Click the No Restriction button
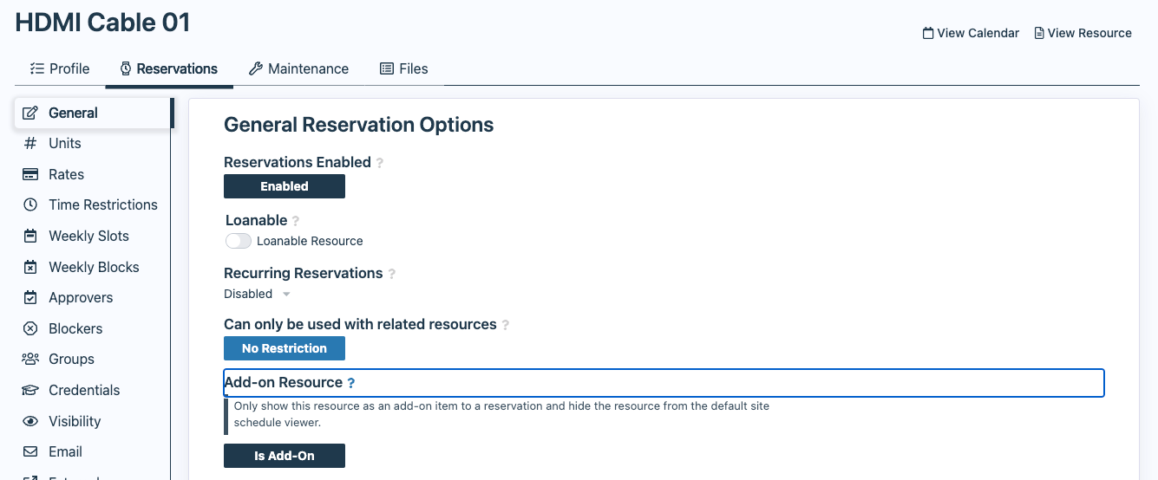Screen dimensions: 1158x480 [285, 348]
